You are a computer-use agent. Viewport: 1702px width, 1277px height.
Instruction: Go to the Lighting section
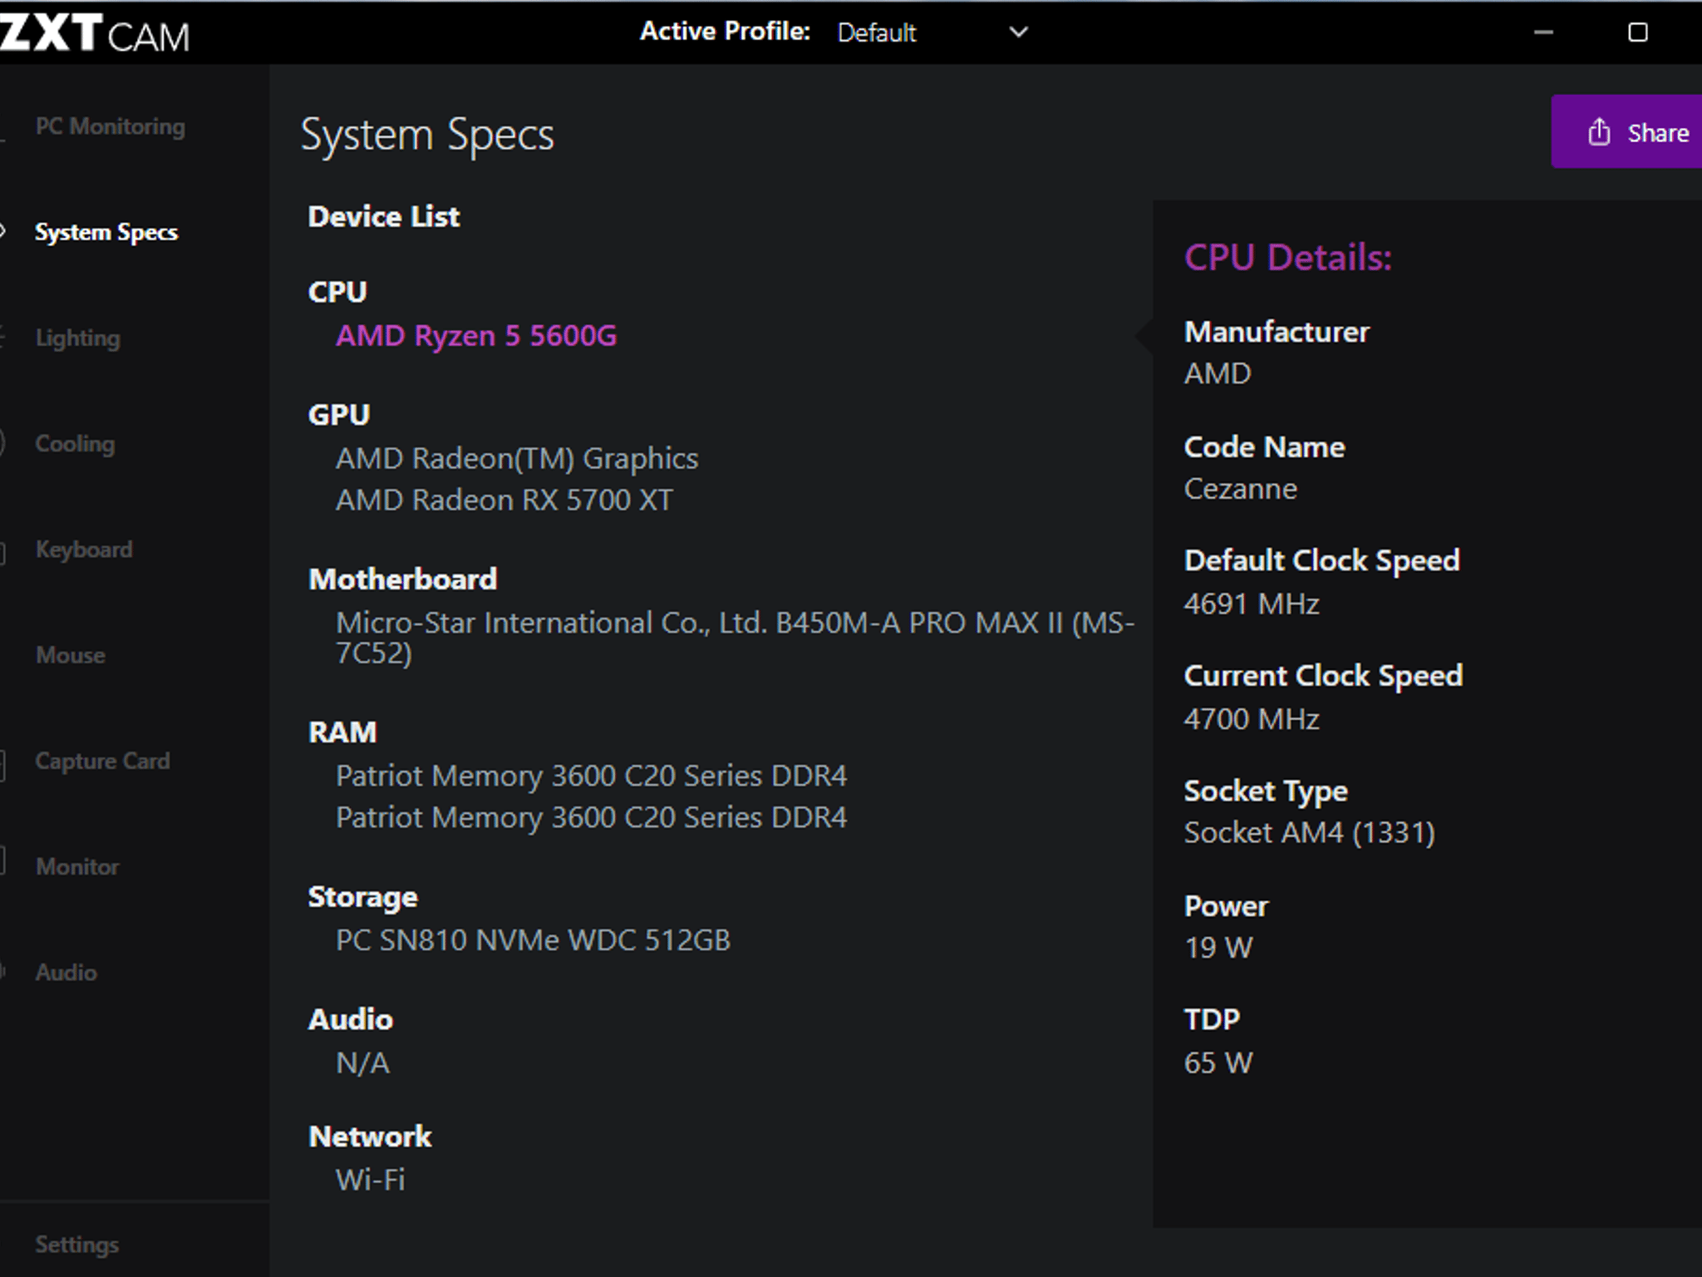pyautogui.click(x=77, y=338)
